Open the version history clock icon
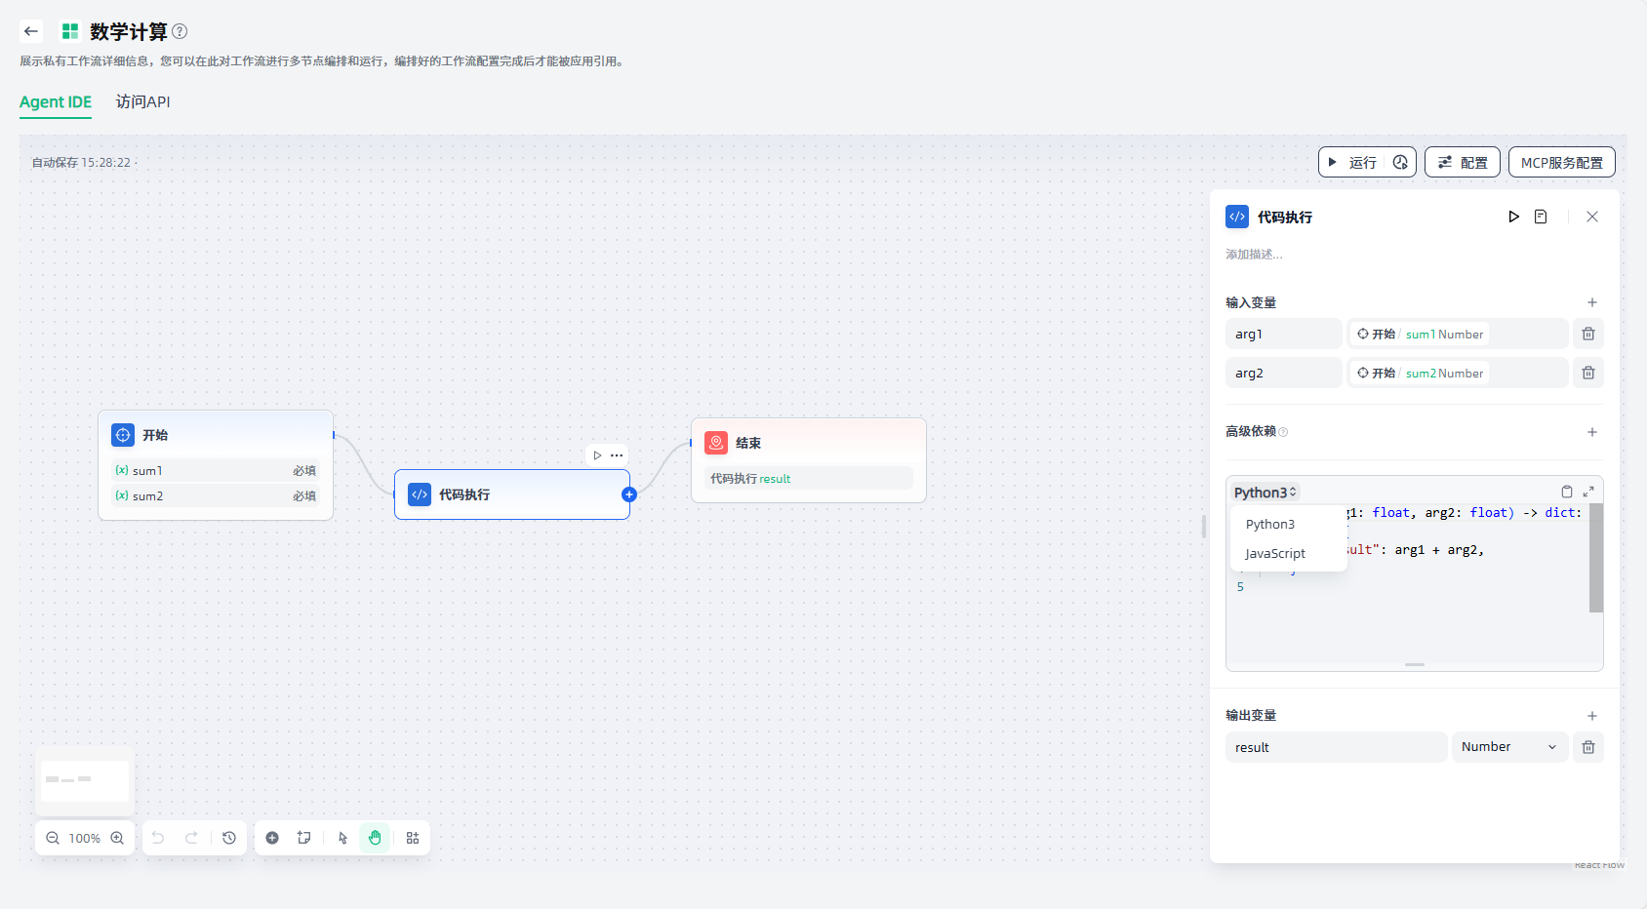 [x=229, y=838]
